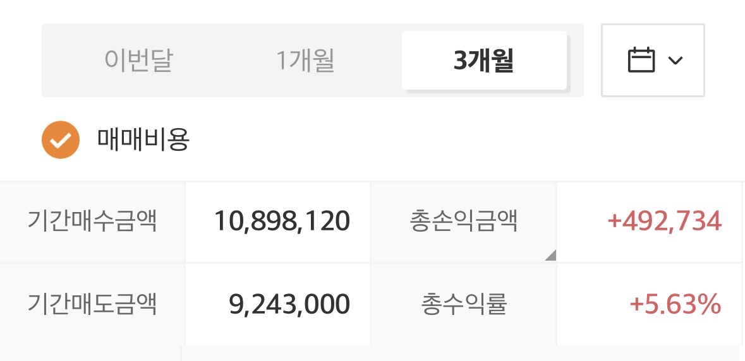Image resolution: width=745 pixels, height=361 pixels.
Task: Select the 10,898,120 amount value
Action: tap(282, 221)
